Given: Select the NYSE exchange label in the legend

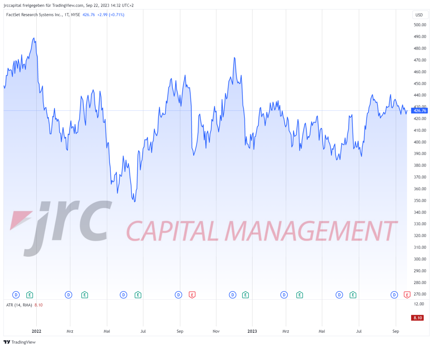Looking at the screenshot, I should 76,15.
